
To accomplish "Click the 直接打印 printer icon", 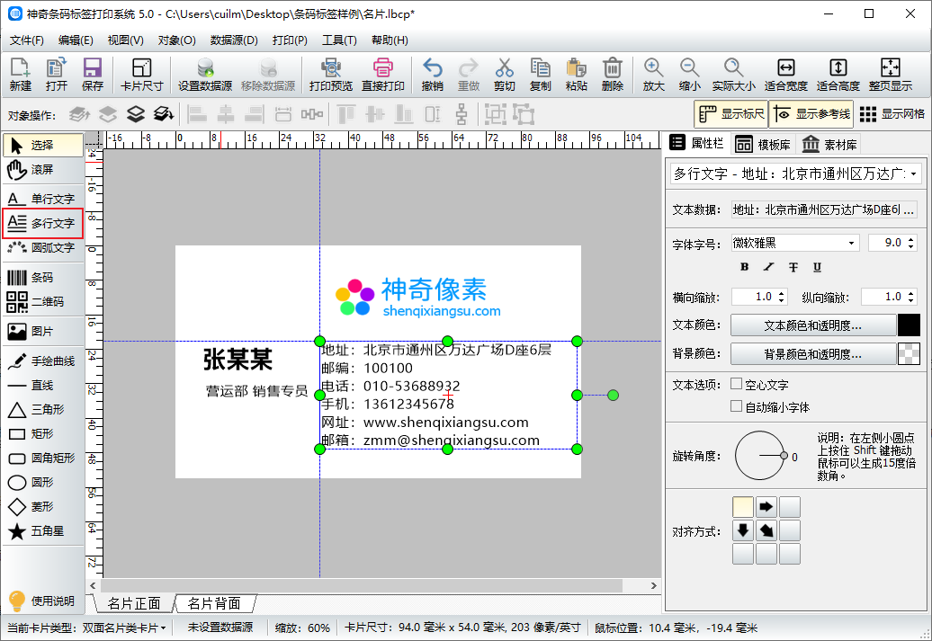I will tap(383, 75).
